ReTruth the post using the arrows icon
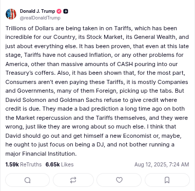The width and height of the screenshot is (195, 191). [73, 180]
